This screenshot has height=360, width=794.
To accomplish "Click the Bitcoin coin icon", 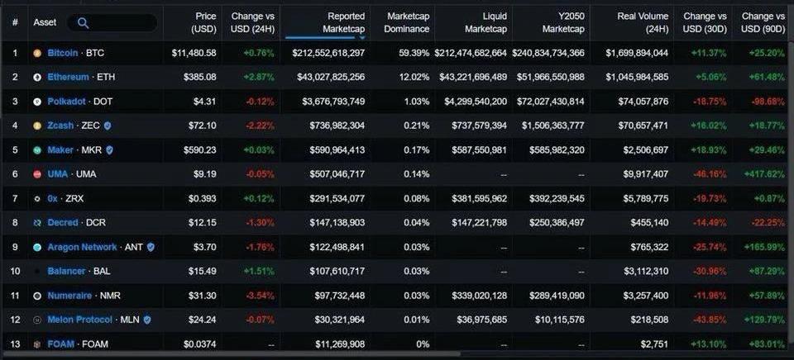I will (x=37, y=53).
